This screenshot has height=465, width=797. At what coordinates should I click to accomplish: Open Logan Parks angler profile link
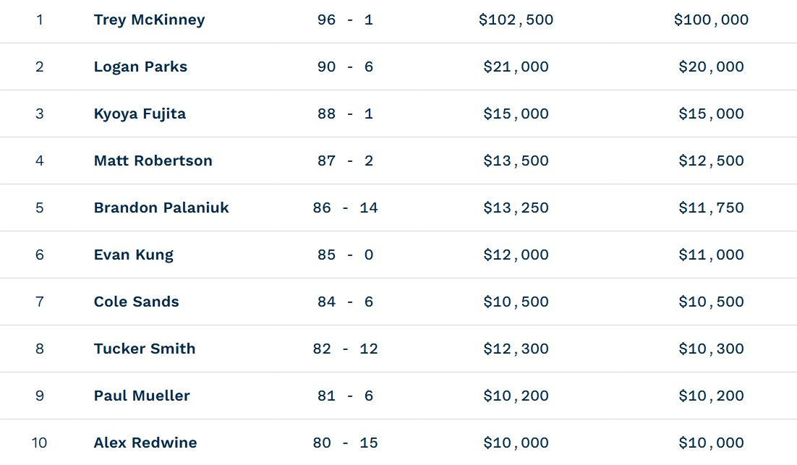140,67
